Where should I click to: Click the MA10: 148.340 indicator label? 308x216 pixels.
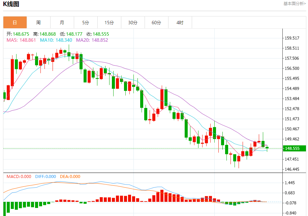(x=56, y=40)
